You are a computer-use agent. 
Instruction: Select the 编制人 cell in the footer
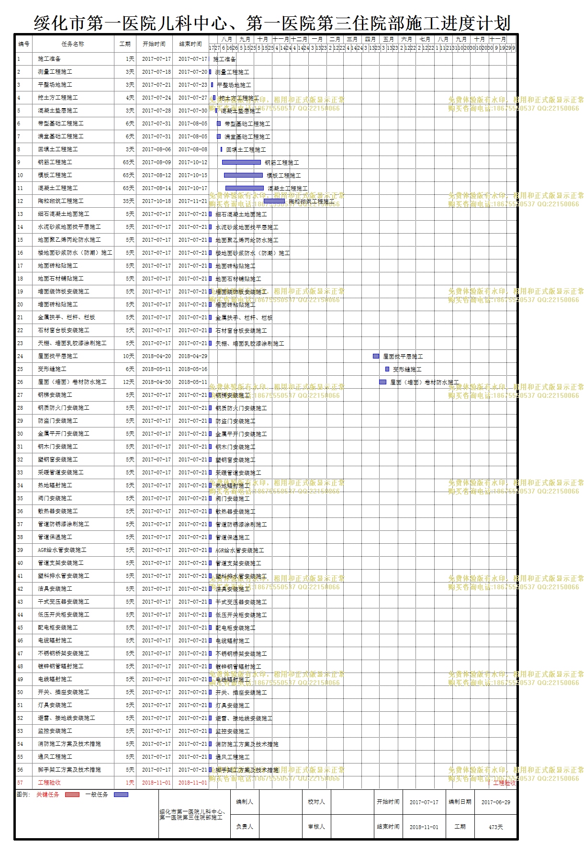pos(245,802)
